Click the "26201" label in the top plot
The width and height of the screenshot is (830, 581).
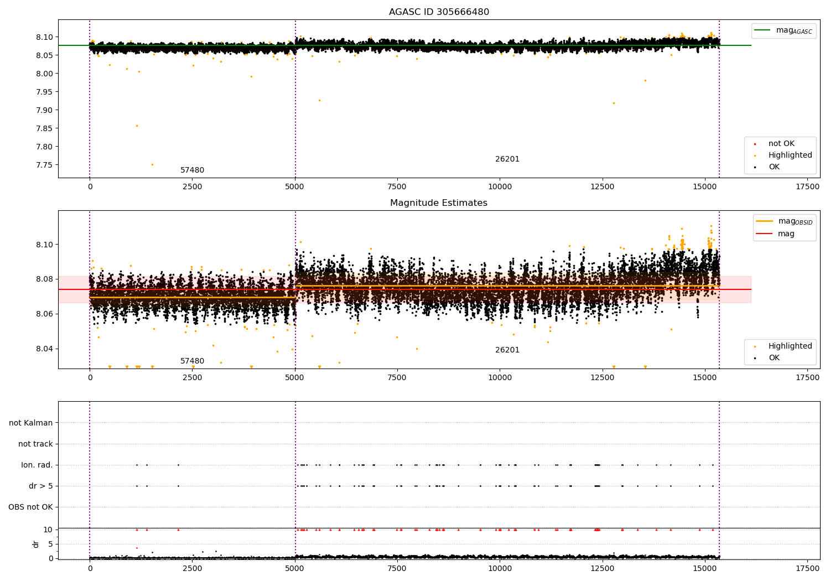507,159
